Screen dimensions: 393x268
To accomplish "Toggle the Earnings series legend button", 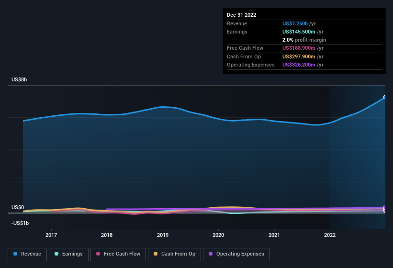I will click(68, 255).
